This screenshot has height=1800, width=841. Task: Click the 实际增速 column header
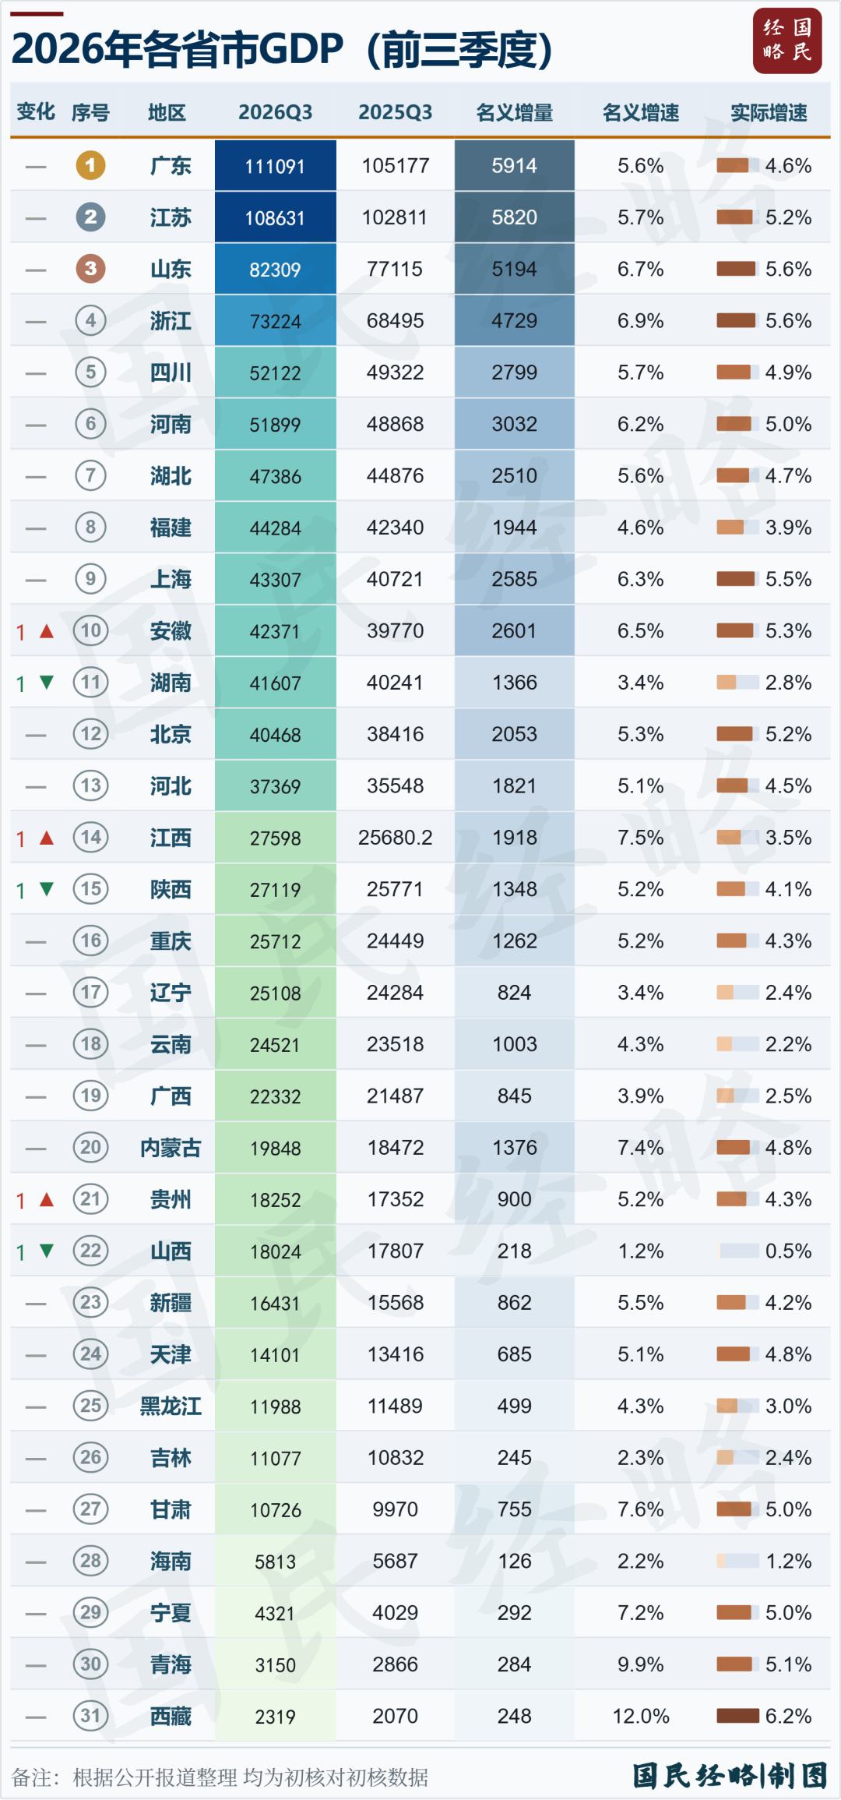click(x=769, y=113)
